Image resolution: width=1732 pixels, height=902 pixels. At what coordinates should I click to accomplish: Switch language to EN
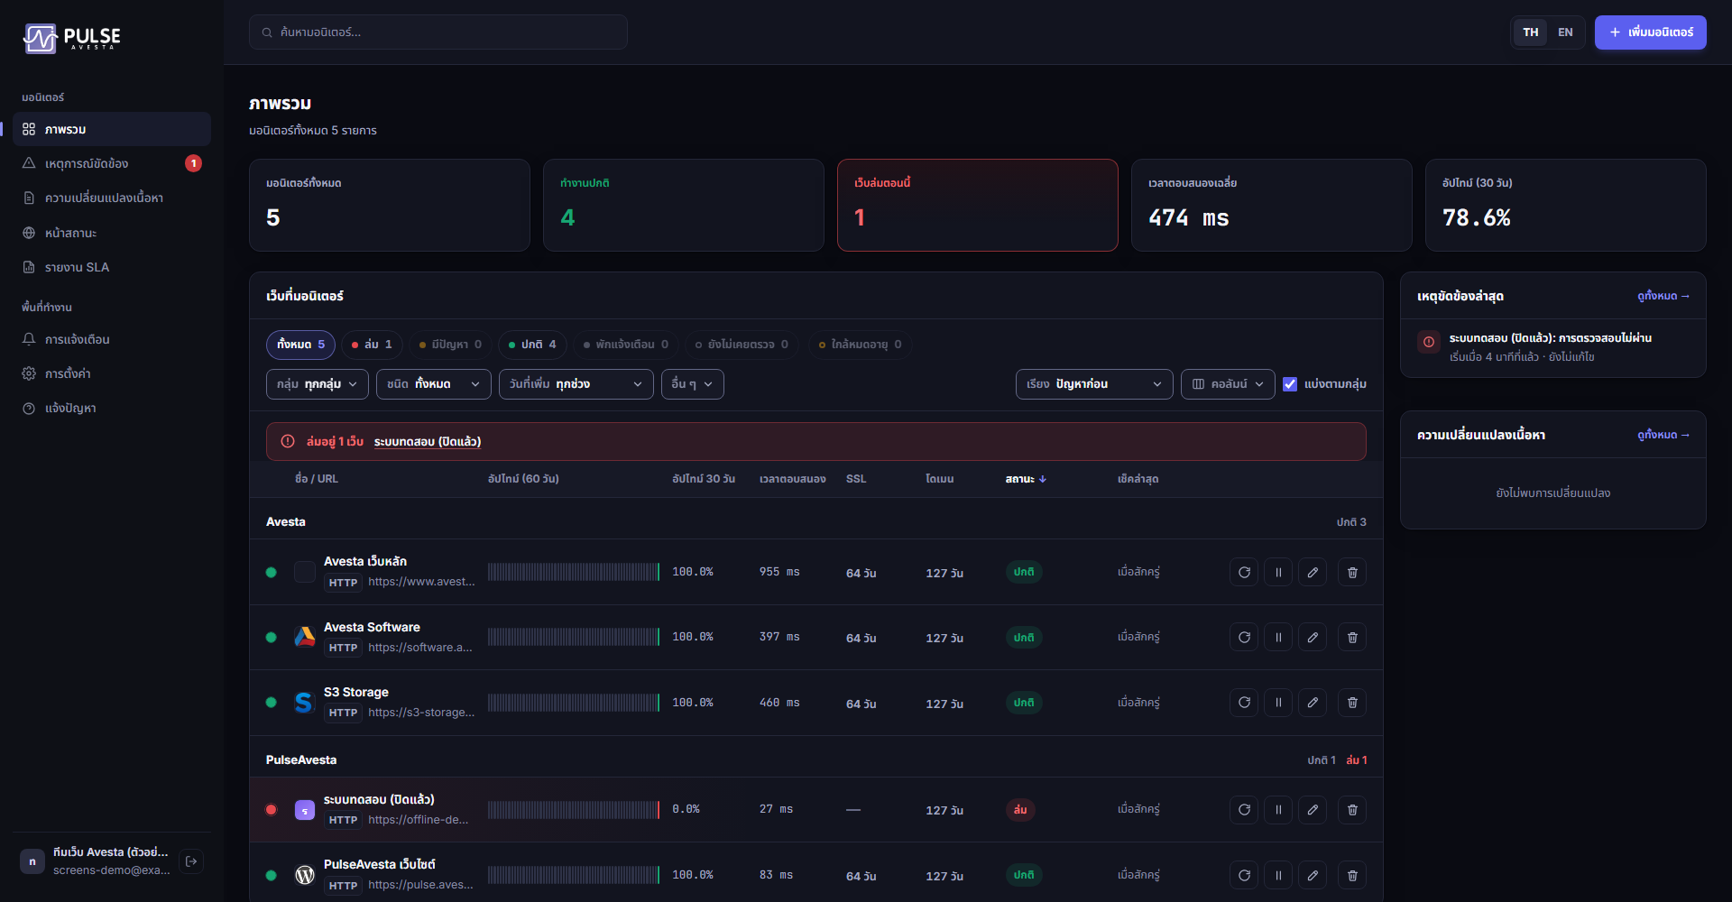(x=1565, y=32)
